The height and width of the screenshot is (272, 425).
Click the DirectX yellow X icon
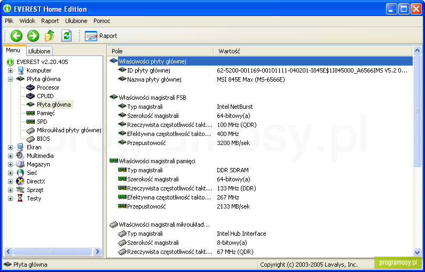pyautogui.click(x=20, y=181)
